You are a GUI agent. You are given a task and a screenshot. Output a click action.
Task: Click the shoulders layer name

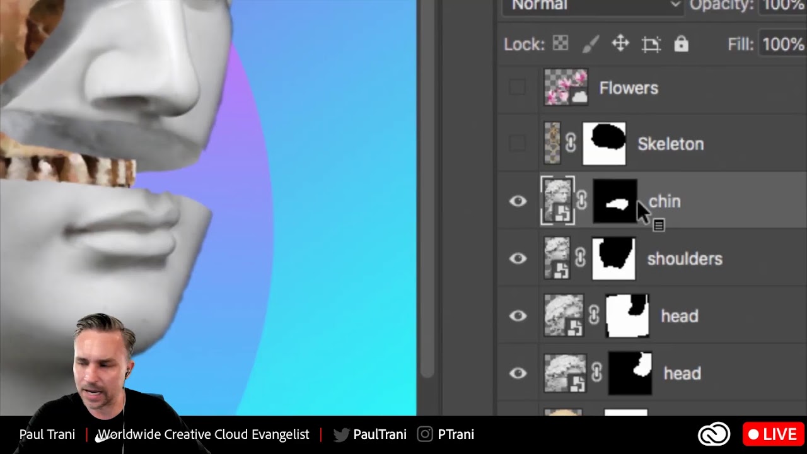click(685, 259)
